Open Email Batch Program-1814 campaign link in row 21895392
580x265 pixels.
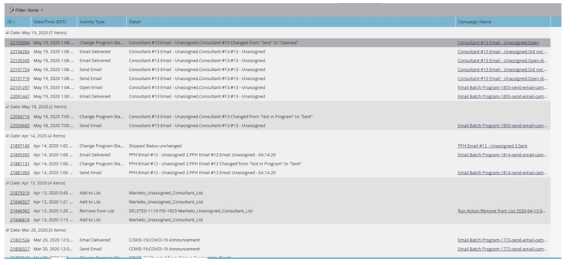point(502,155)
